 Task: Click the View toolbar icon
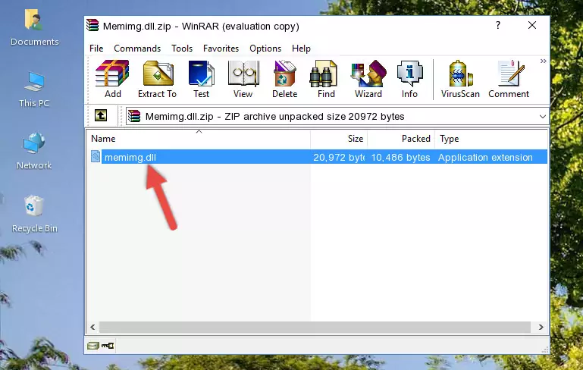[x=243, y=79]
